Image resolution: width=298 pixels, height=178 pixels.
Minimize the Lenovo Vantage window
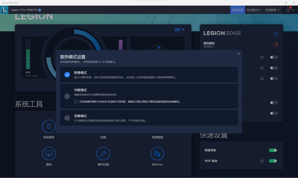[x=278, y=3]
